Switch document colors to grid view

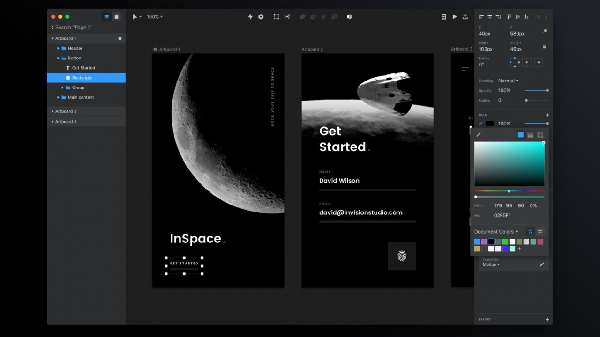coord(530,232)
